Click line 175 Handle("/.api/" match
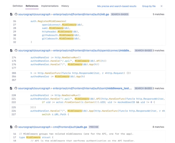The width and height of the screenshot is (175, 143). point(68,61)
